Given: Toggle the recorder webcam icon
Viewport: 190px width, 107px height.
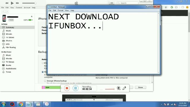Looking at the screenshot, I should [119, 88].
